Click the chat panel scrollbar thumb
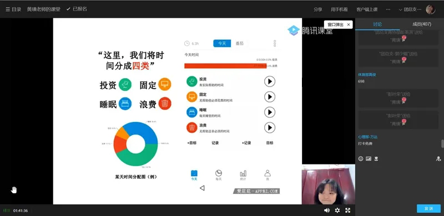This screenshot has height=216, width=444. tap(442, 143)
